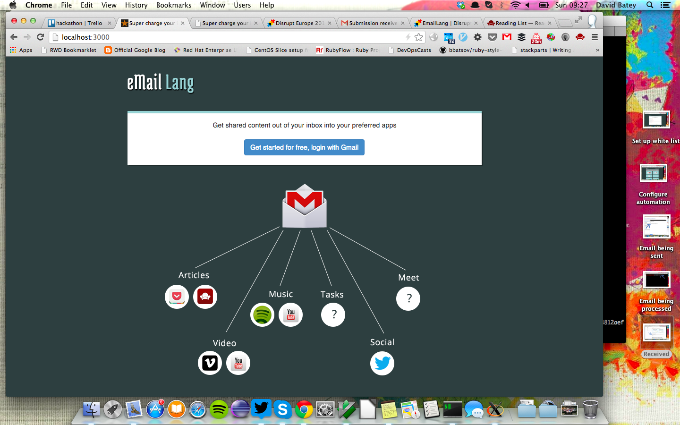Click the Gmail envelope icon
The height and width of the screenshot is (425, 680).
[305, 206]
